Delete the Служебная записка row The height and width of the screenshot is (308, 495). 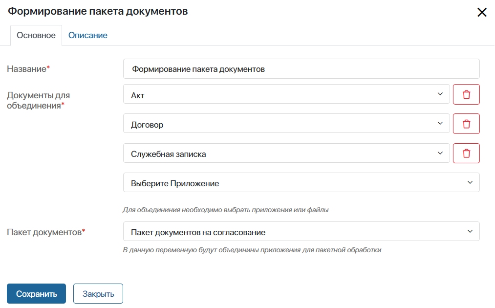point(466,153)
